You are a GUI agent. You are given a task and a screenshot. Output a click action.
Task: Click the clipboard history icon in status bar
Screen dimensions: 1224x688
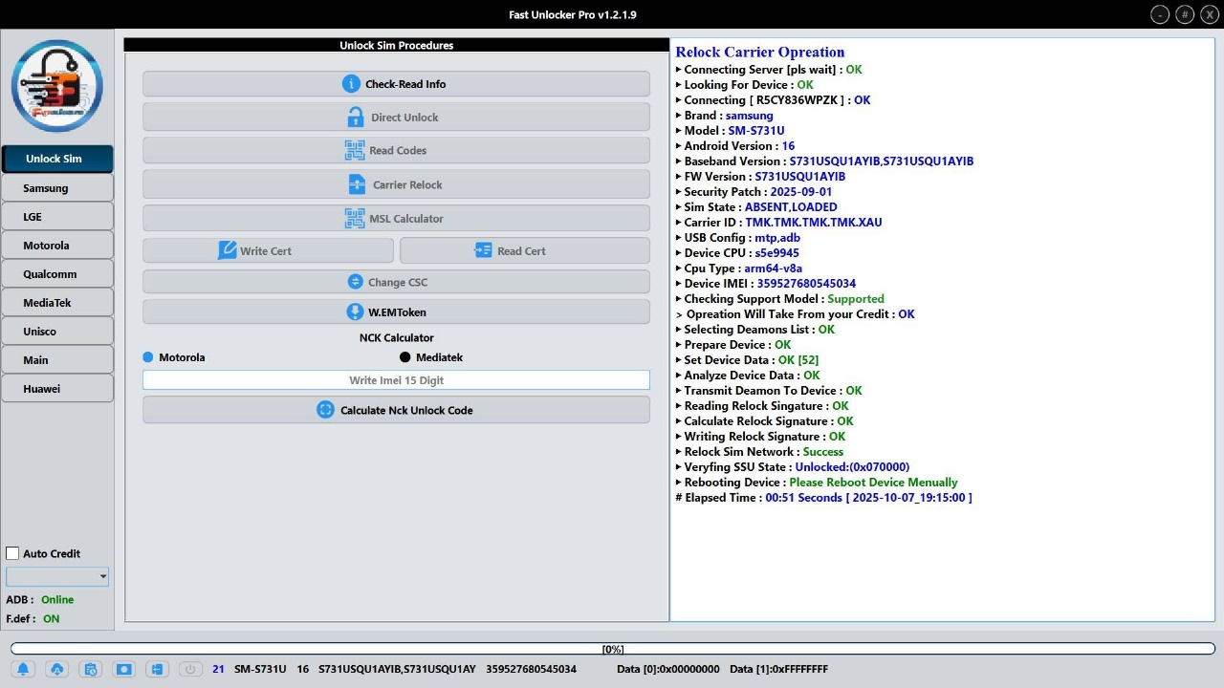[x=90, y=669]
